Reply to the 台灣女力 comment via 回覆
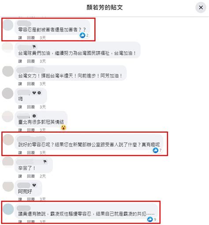Viewport: 209px width, 225px height. [31, 84]
